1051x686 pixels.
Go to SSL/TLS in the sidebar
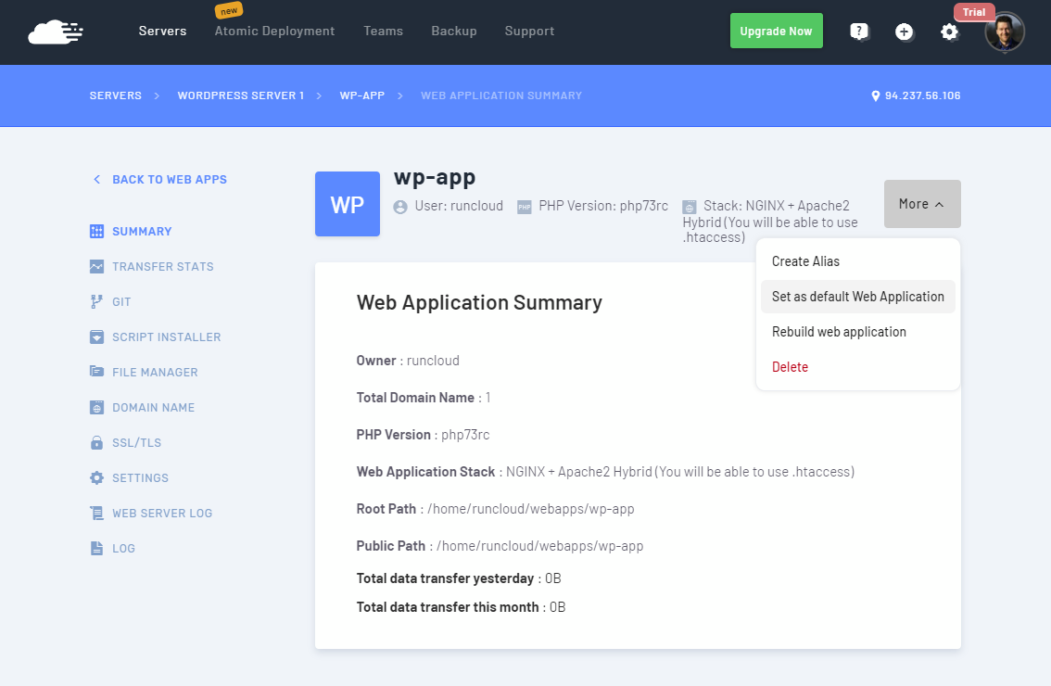coord(136,443)
